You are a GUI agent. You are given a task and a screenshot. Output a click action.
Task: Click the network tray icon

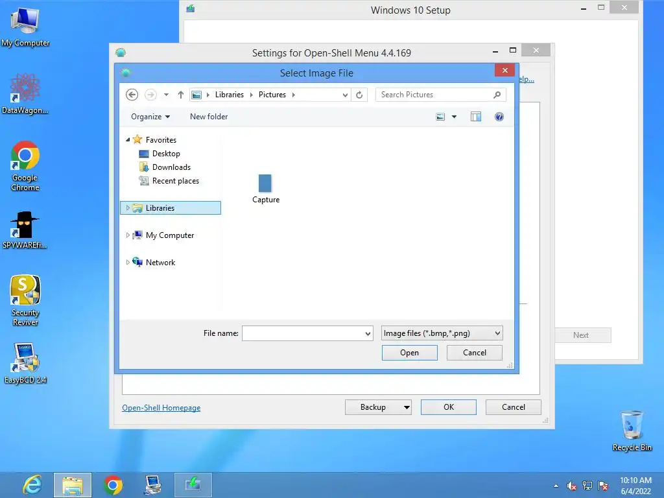pos(587,486)
